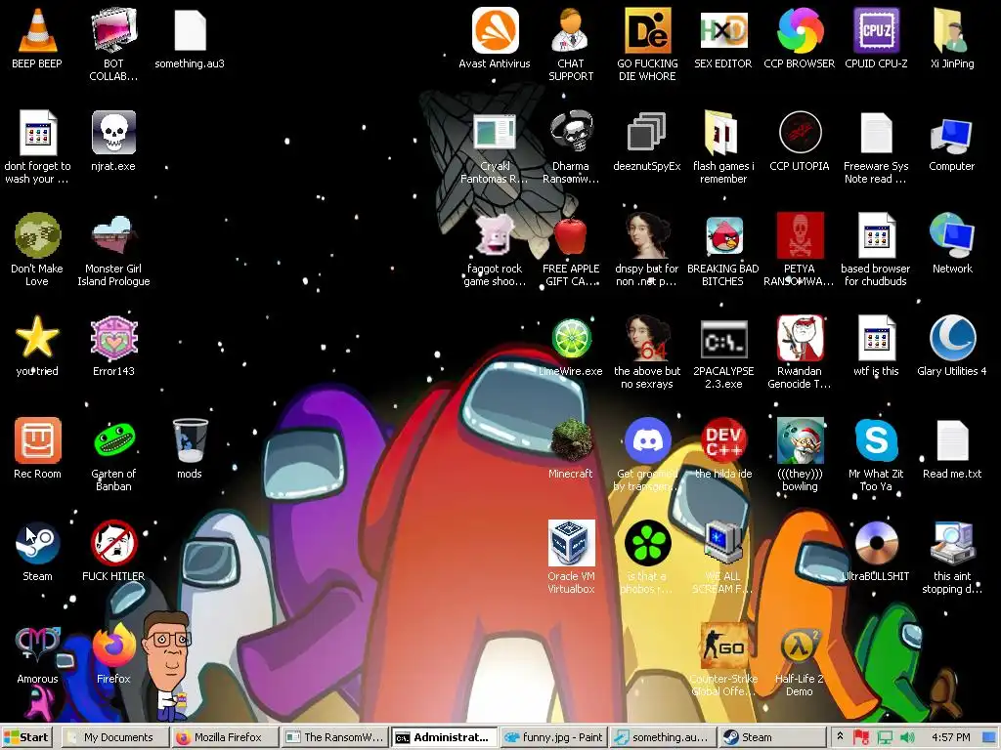Open the dont forget to wash your file
The width and height of the screenshot is (1001, 750).
(37, 133)
